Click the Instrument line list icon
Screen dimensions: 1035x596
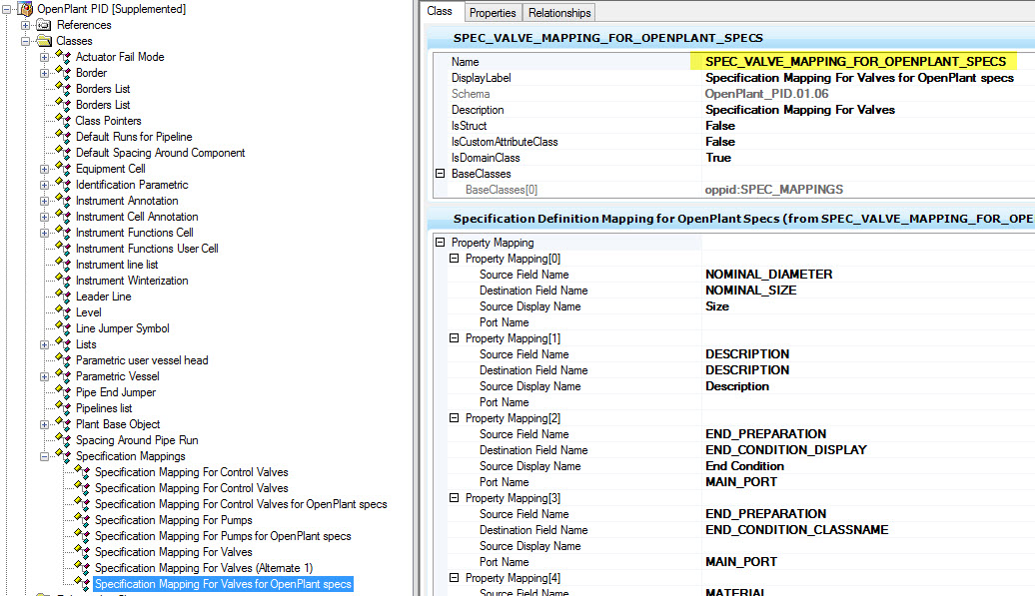coord(63,265)
